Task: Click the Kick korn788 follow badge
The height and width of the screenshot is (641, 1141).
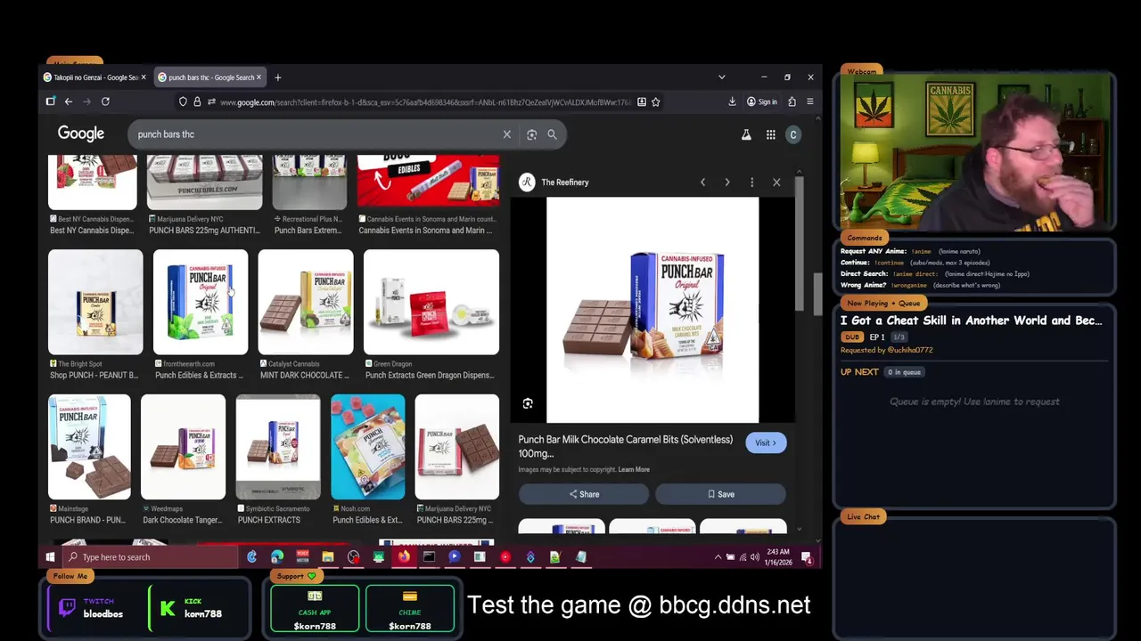Action: (191, 608)
